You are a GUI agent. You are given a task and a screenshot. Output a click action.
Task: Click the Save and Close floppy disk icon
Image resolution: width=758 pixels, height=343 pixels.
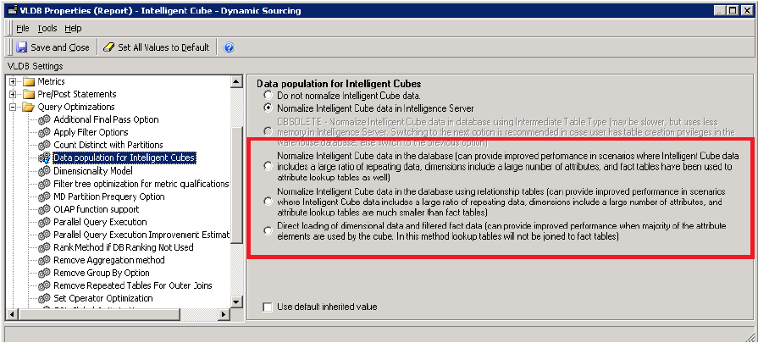[x=22, y=47]
